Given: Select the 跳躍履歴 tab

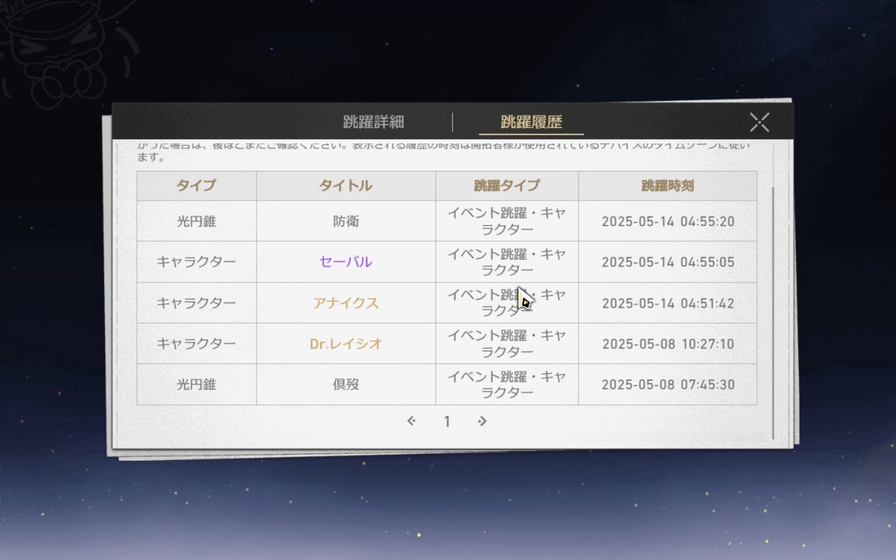Looking at the screenshot, I should (x=531, y=122).
